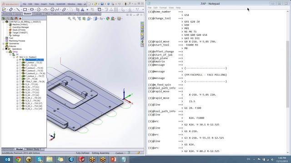Toggle checkbox of P_F ...T2 (3)
This screenshot has width=291, height=163.
(x=20, y=65)
